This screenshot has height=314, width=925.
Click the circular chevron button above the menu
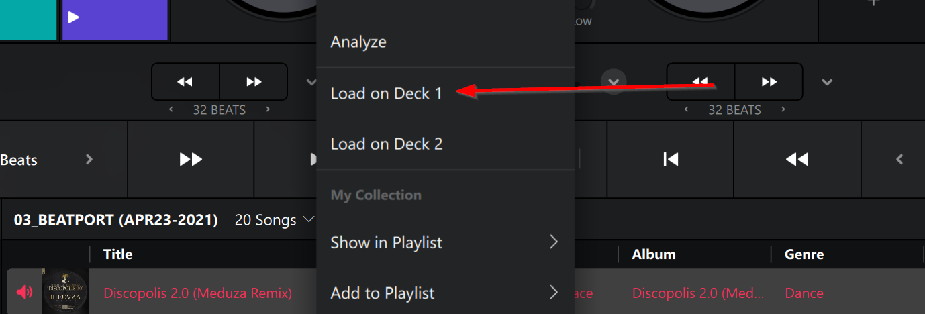(613, 81)
